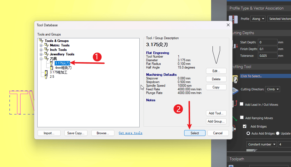The height and width of the screenshot is (167, 291).
Task: Open the Cutting Direction Climb dropdown
Action: [x=273, y=89]
